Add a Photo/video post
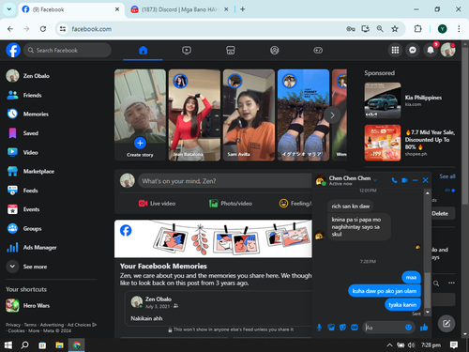Image resolution: width=469 pixels, height=352 pixels. (x=231, y=204)
